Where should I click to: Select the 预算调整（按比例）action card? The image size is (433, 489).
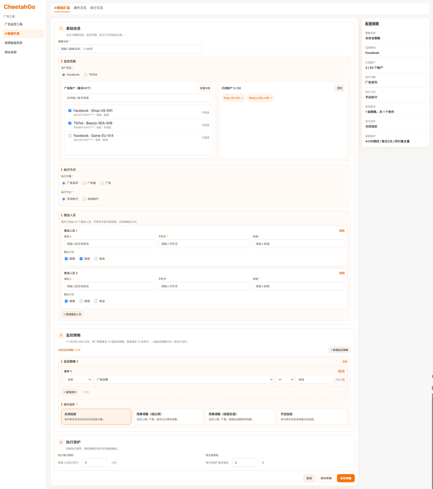168,417
